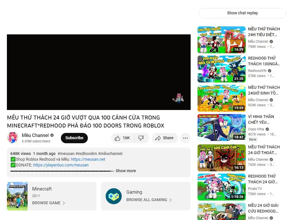294x220 pixels.
Task: Click Oops Hiha channel name in sidebar
Action: click(256, 129)
